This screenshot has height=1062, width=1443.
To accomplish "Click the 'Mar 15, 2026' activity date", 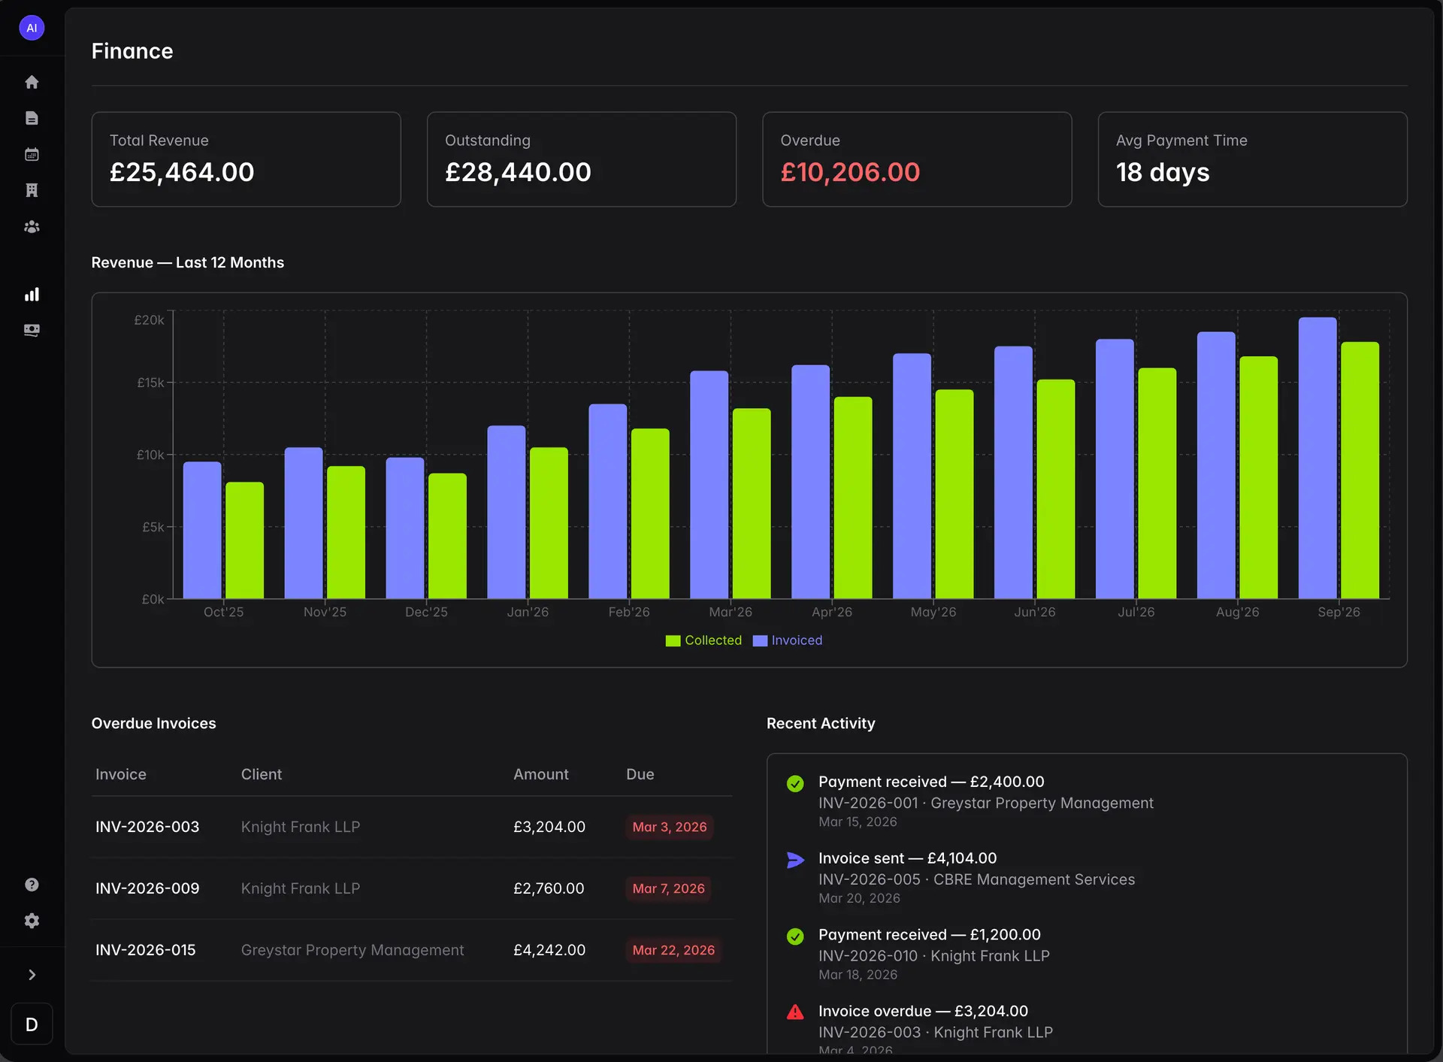I will click(858, 822).
